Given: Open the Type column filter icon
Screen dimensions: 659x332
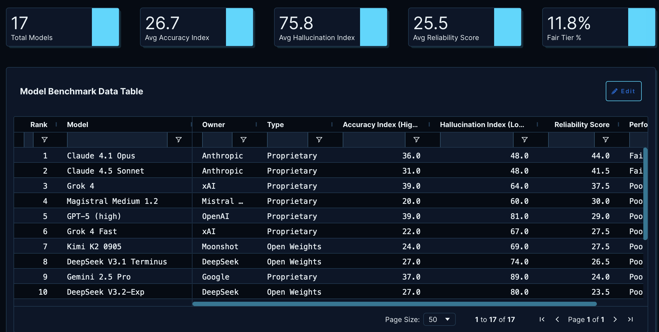Looking at the screenshot, I should (319, 140).
